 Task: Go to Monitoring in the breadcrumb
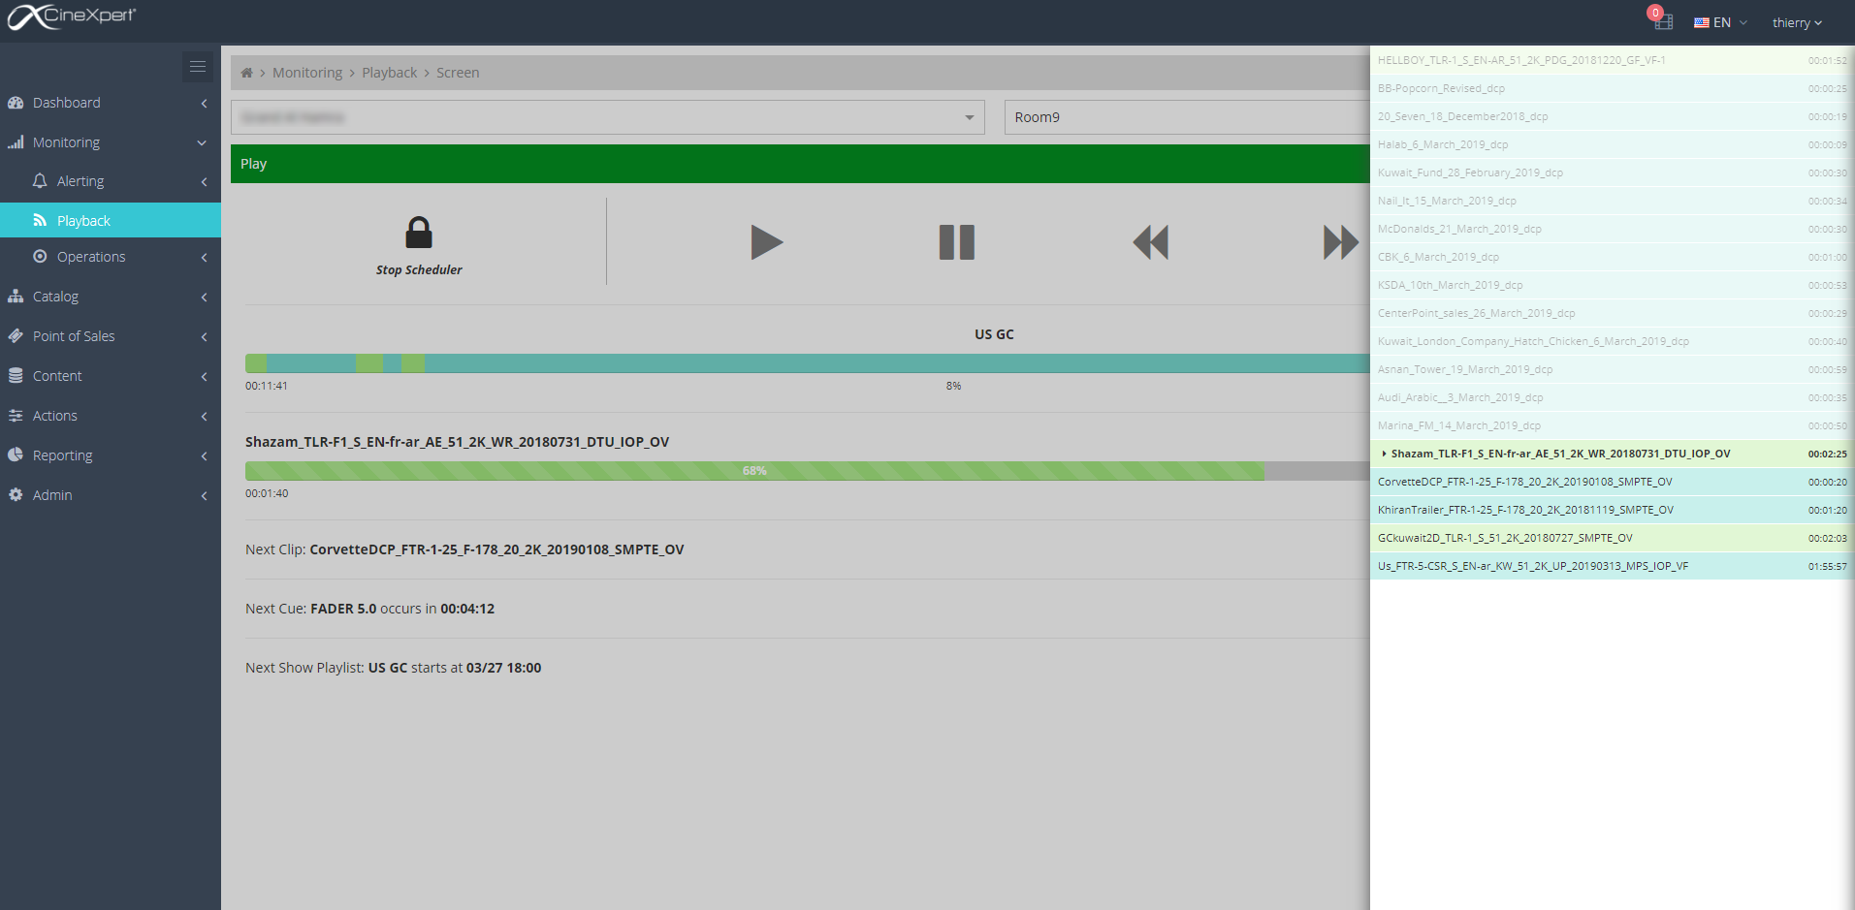click(x=307, y=73)
